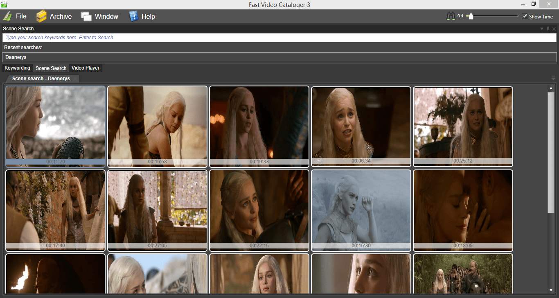Open the Scene Search panel options dropdown
This screenshot has height=298, width=559.
[542, 29]
